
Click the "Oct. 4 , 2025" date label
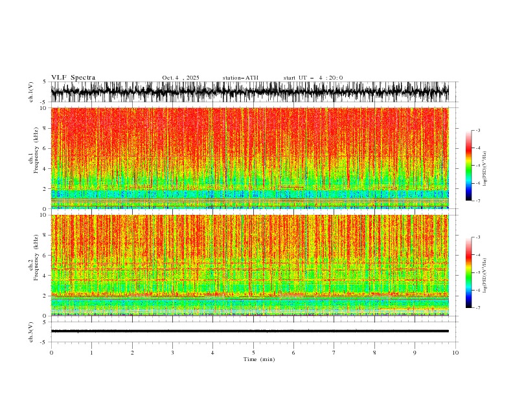pyautogui.click(x=181, y=78)
